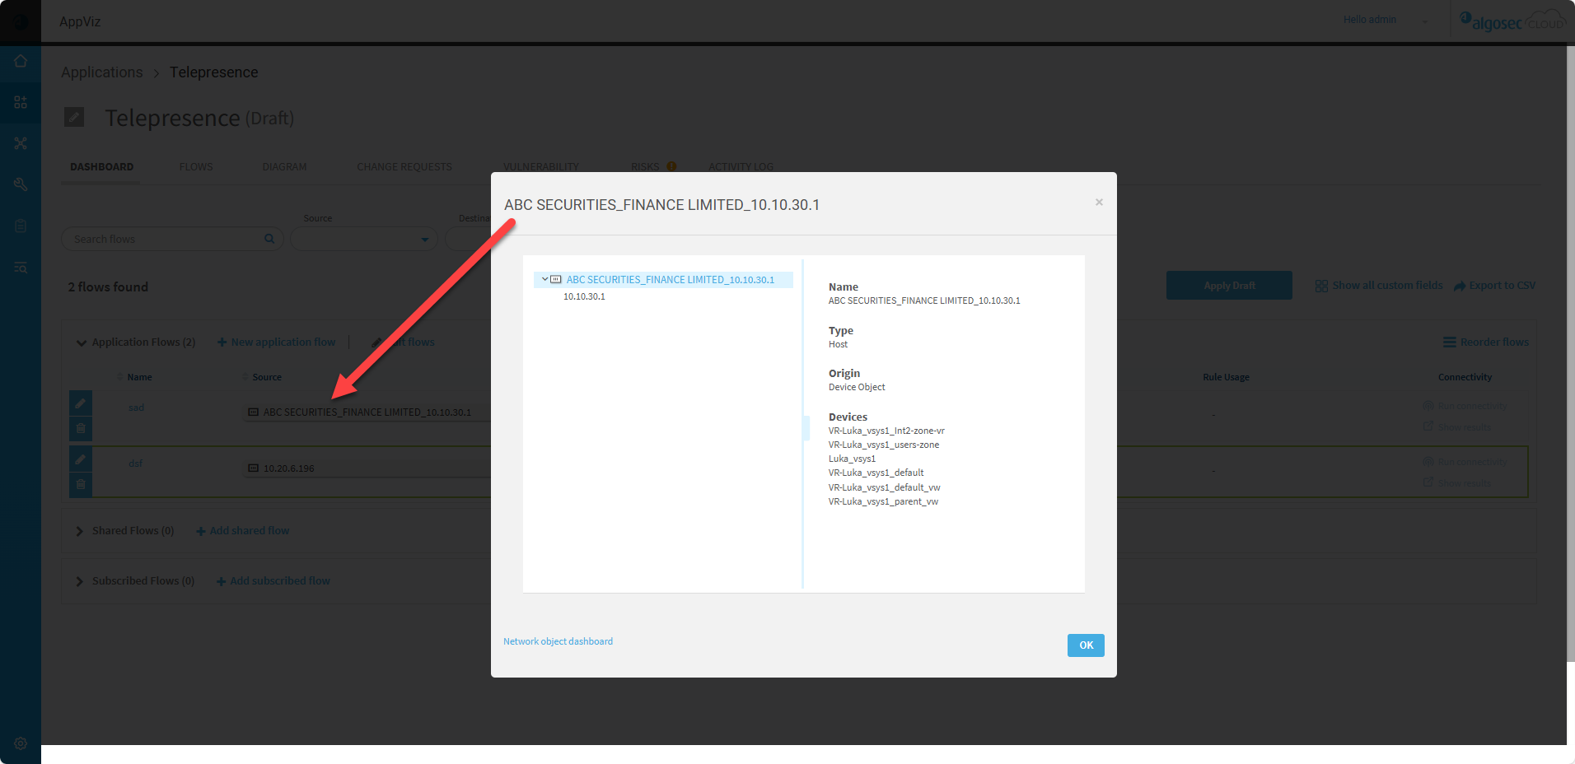Open the Applications grid icon in sidebar
Viewport: 1575px width, 764px height.
pyautogui.click(x=21, y=103)
